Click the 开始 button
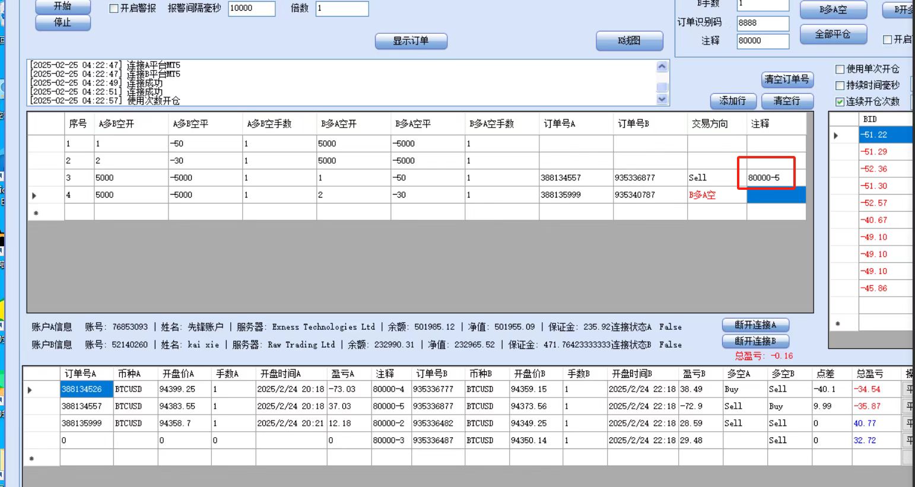The height and width of the screenshot is (487, 915). pos(63,6)
